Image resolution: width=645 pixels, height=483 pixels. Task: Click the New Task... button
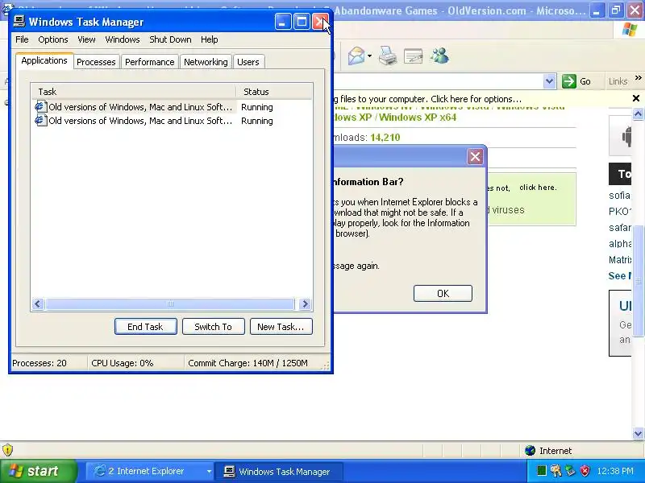click(x=281, y=327)
